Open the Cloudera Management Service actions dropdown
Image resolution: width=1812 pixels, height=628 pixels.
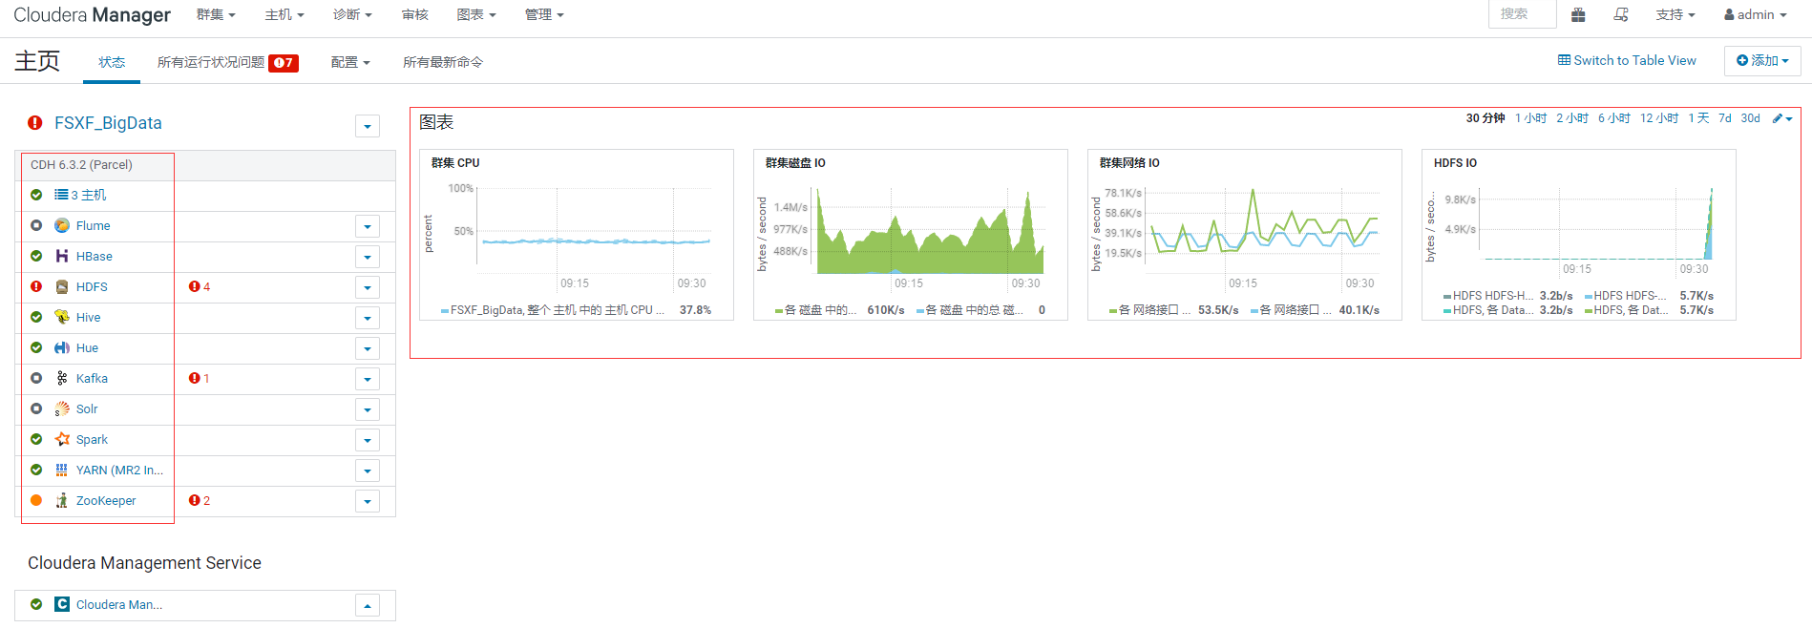tap(368, 605)
